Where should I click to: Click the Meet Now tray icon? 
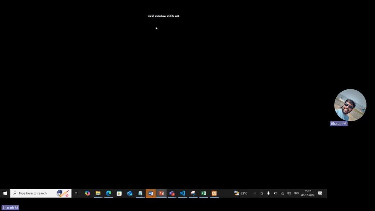pos(262,193)
